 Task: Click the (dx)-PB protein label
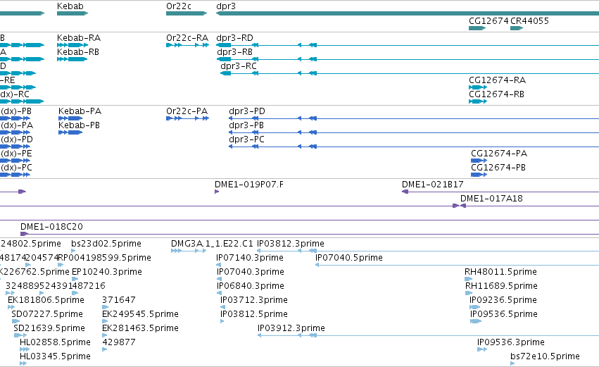pos(16,111)
